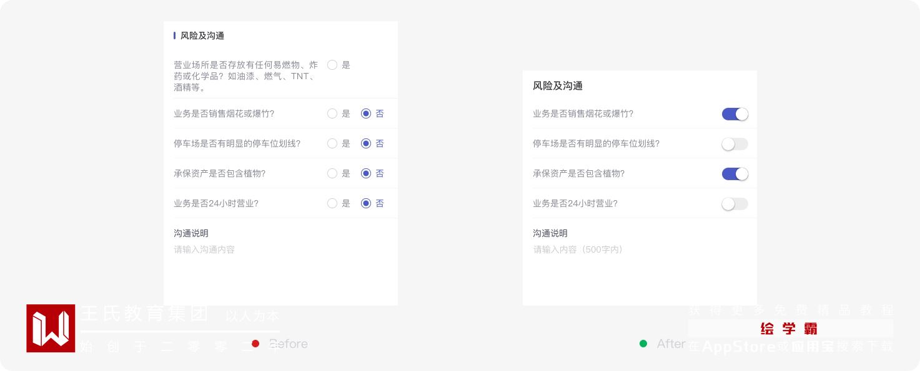Click 业务是否24小时营业 text in Before form
Image resolution: width=920 pixels, height=371 pixels.
tap(216, 203)
